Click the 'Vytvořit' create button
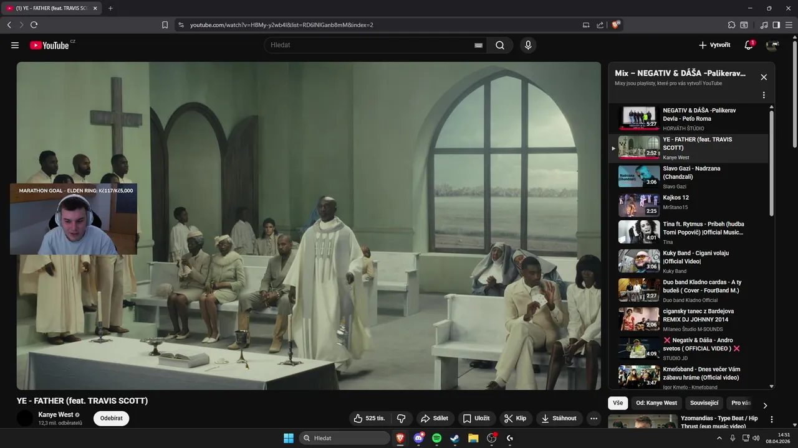 [x=714, y=45]
